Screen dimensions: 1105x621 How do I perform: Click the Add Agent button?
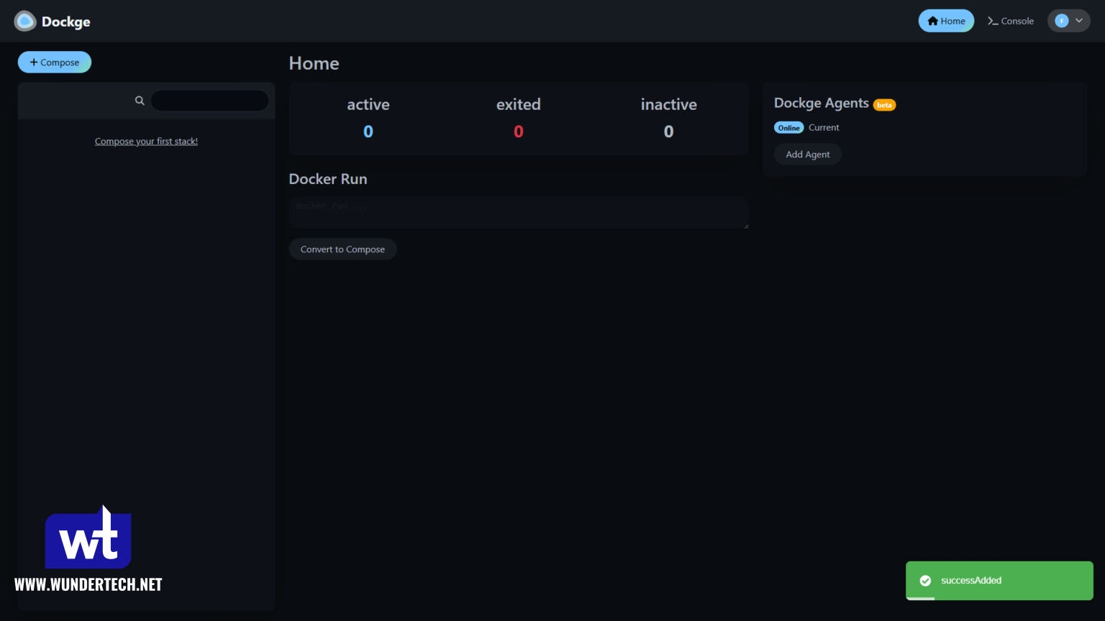point(807,154)
